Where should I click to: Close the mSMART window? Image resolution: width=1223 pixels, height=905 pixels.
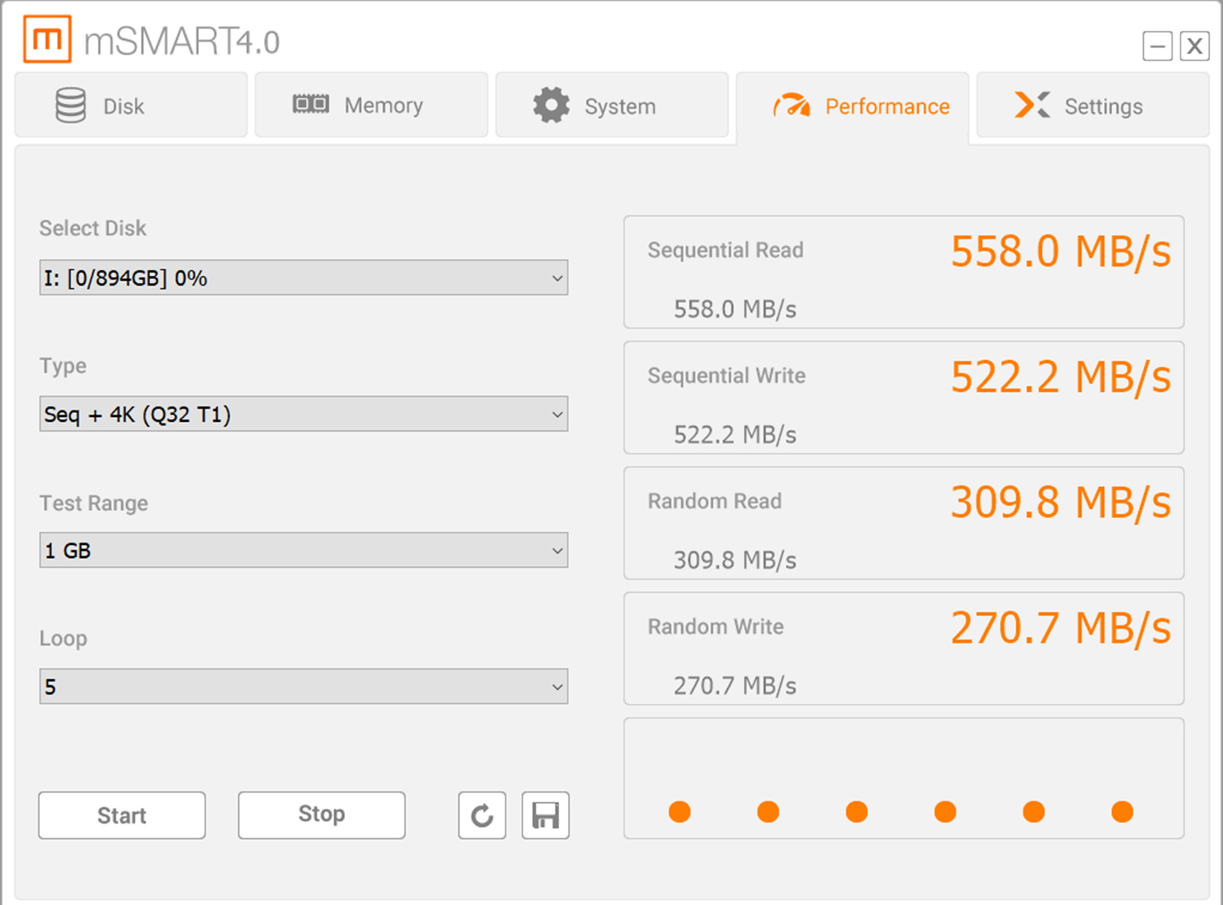pos(1194,46)
